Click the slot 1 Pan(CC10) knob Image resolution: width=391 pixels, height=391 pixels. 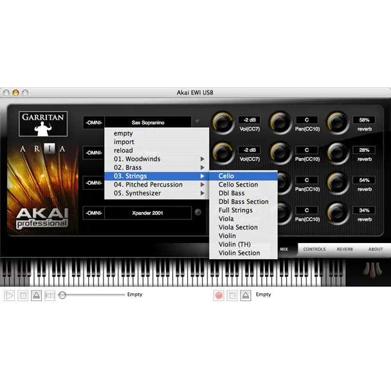[x=280, y=123]
